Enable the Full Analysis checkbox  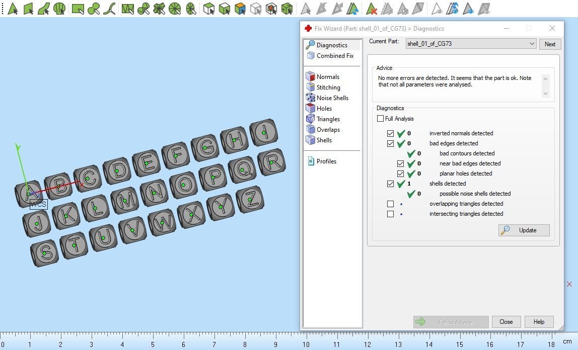pyautogui.click(x=381, y=119)
